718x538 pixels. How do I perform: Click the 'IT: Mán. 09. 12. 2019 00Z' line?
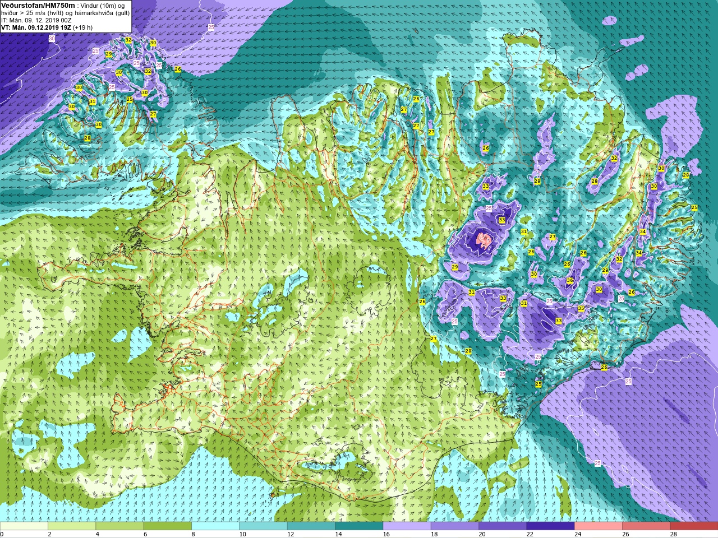pyautogui.click(x=35, y=20)
